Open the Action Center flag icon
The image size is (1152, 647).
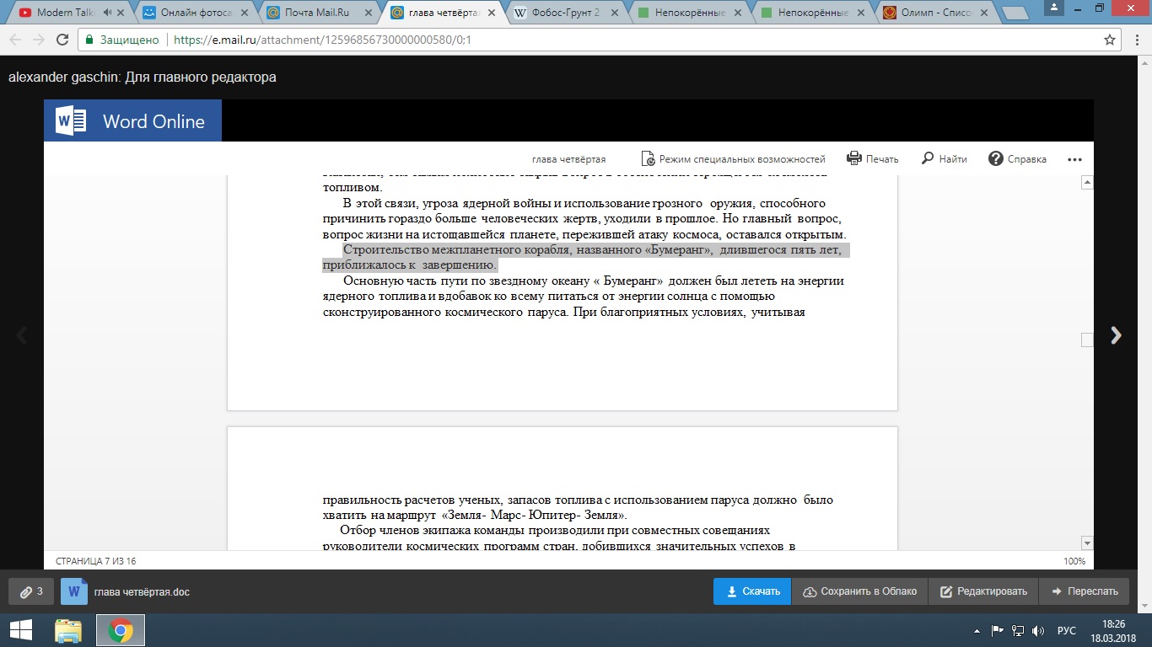(x=998, y=630)
